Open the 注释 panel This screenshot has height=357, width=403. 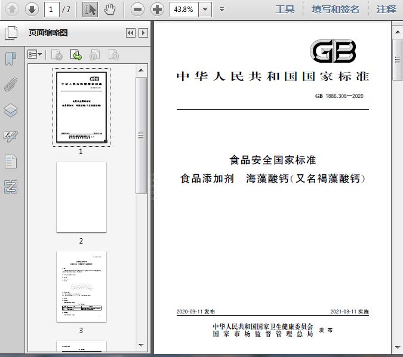click(386, 10)
